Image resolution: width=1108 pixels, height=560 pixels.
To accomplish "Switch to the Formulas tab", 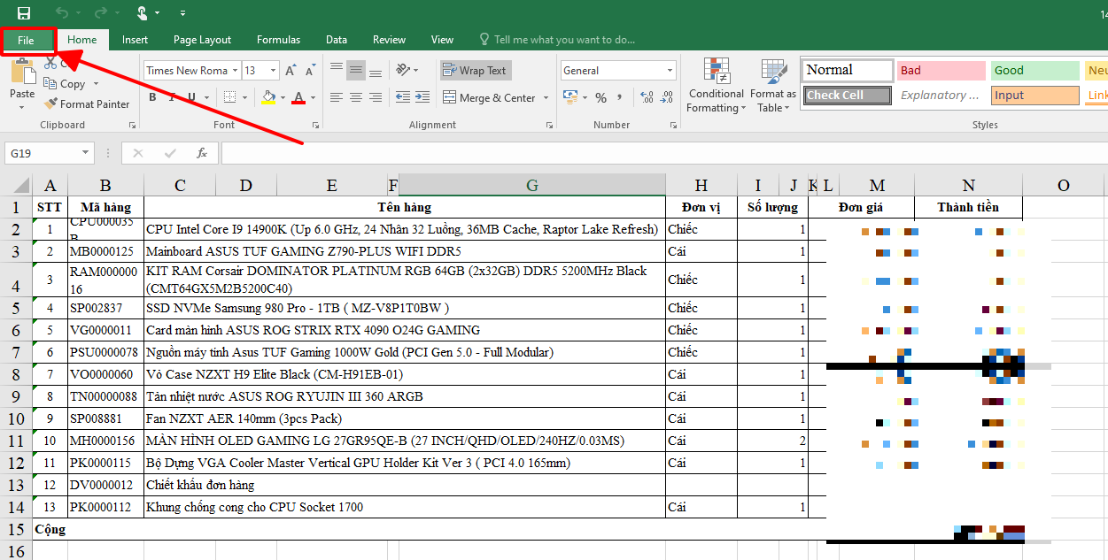I will (x=278, y=40).
